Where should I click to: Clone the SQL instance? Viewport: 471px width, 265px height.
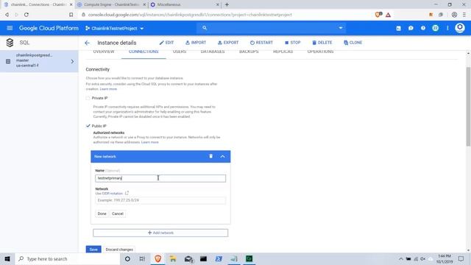[x=353, y=43]
